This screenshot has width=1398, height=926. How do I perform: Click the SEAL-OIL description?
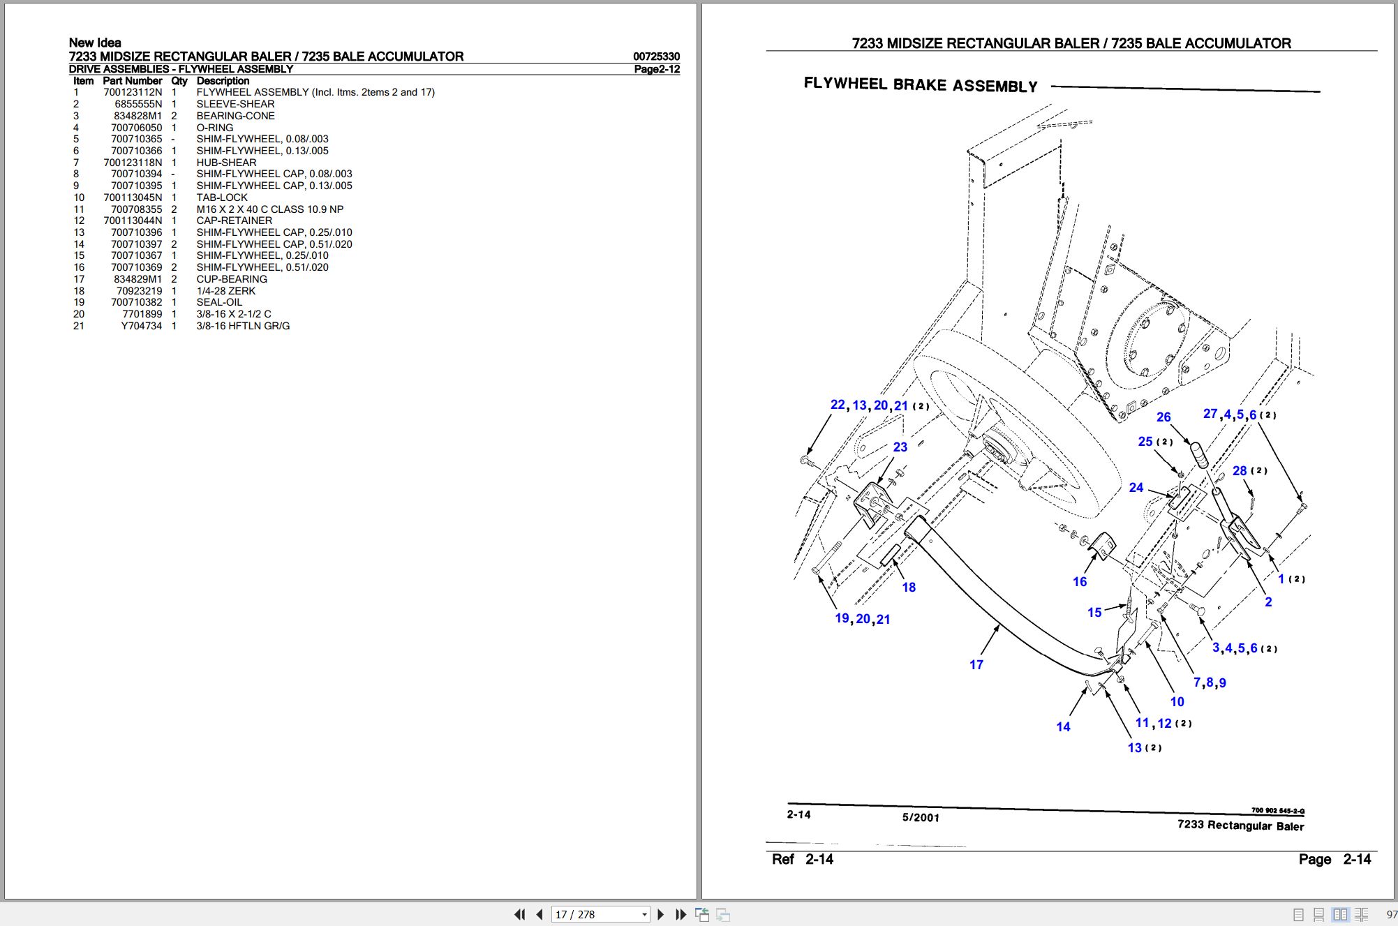click(219, 302)
